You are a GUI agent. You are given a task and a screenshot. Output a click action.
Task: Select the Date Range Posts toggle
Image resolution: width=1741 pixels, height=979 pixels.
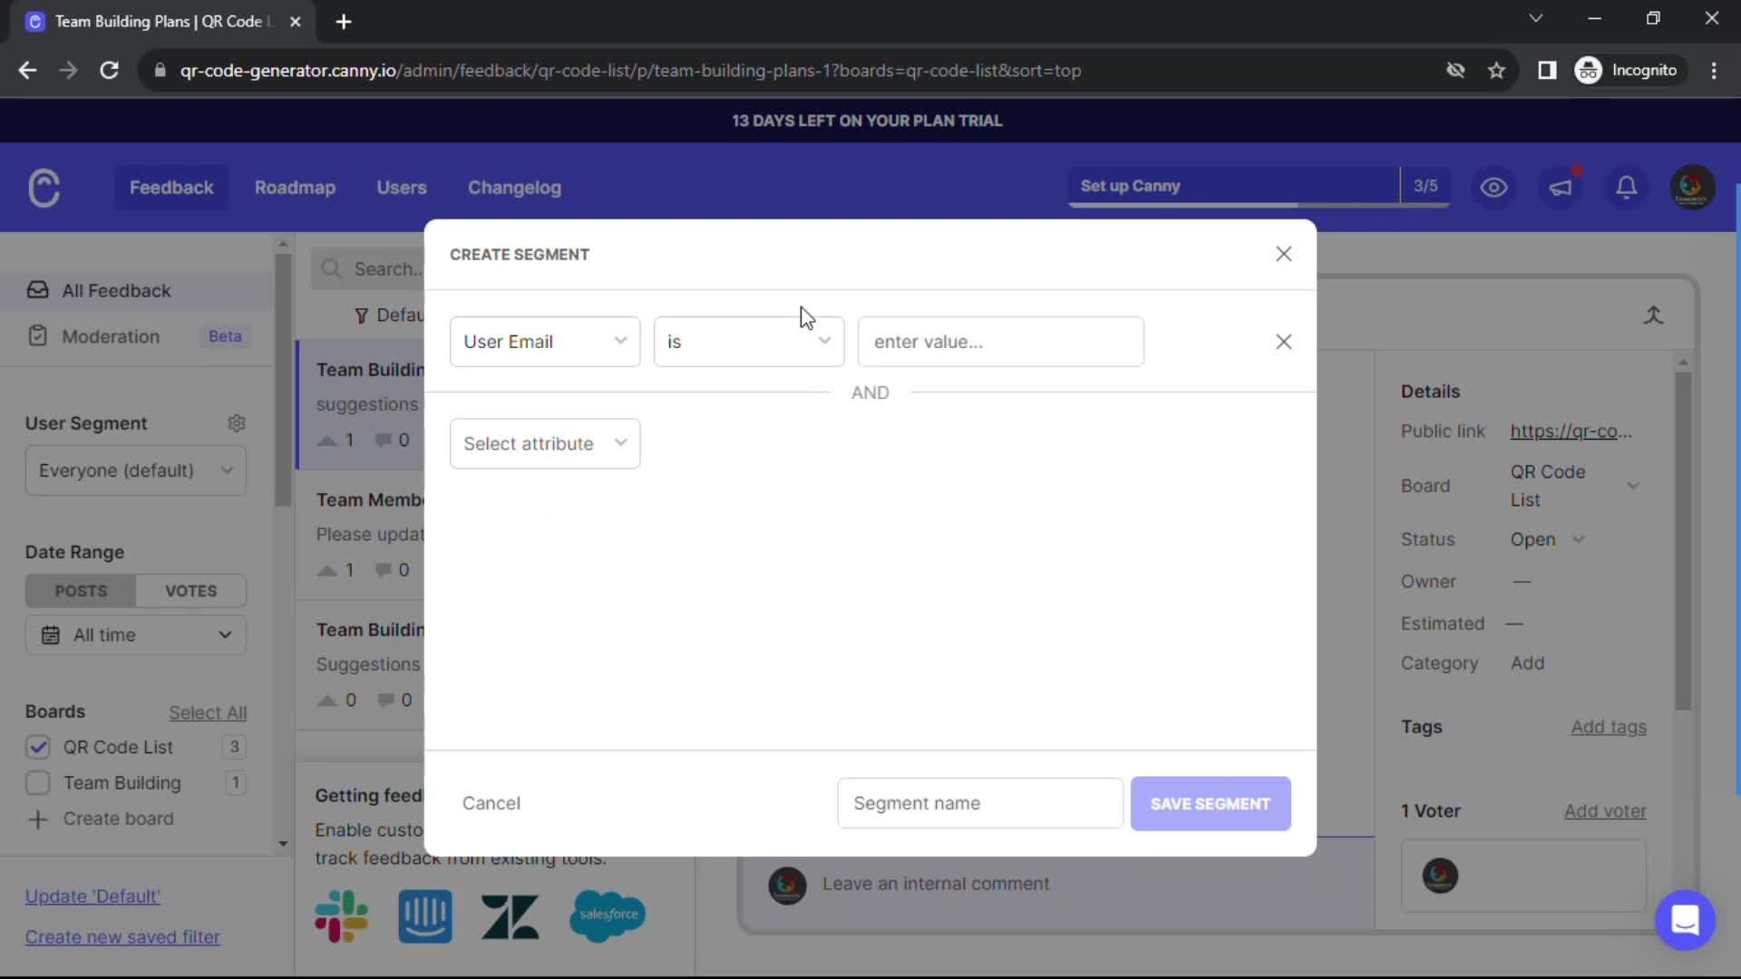[80, 590]
